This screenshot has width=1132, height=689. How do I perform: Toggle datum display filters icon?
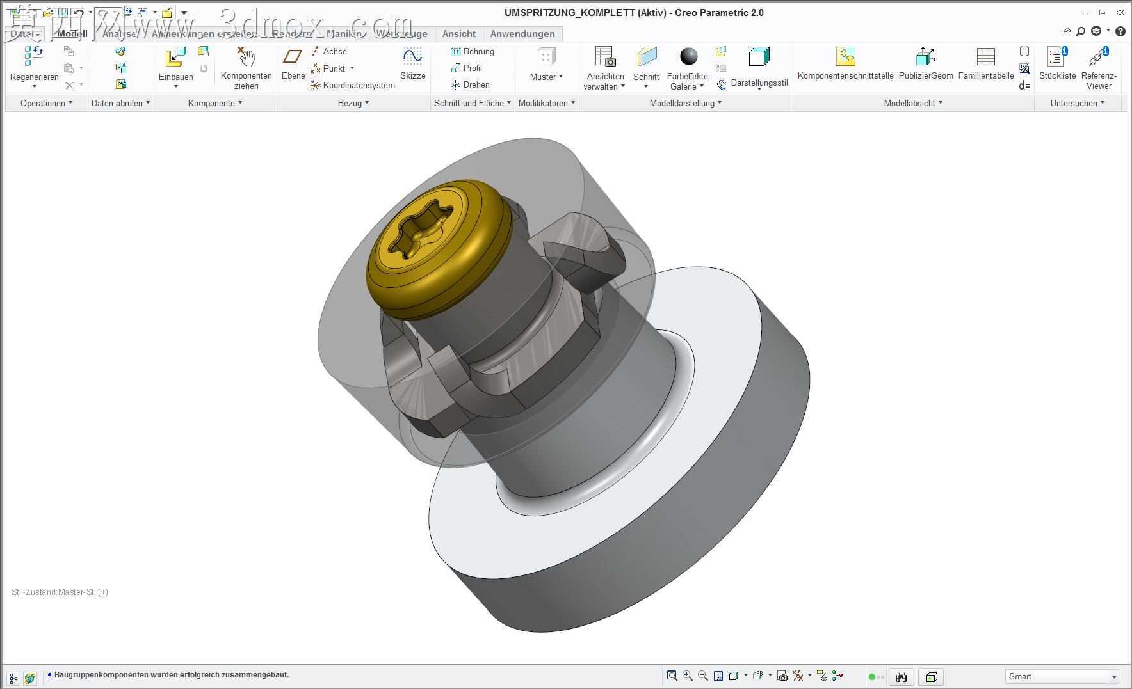coord(798,676)
